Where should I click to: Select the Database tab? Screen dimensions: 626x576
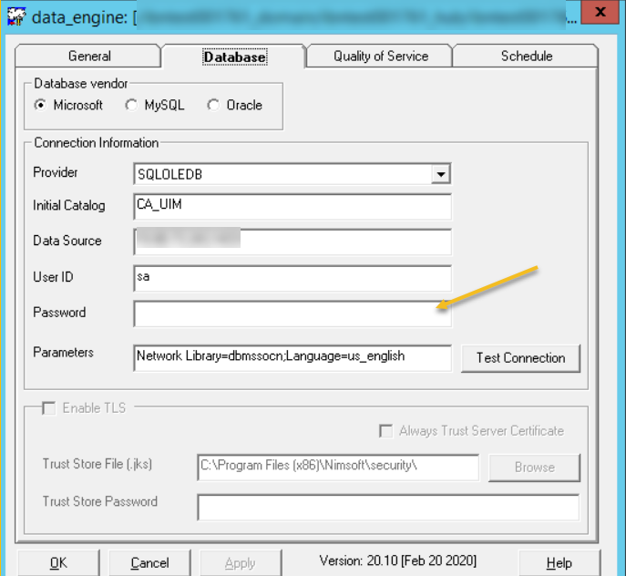tap(235, 57)
